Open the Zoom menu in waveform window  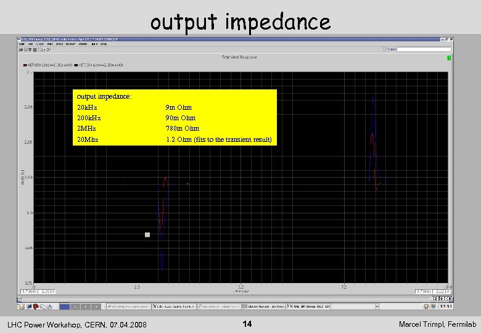tap(83, 44)
